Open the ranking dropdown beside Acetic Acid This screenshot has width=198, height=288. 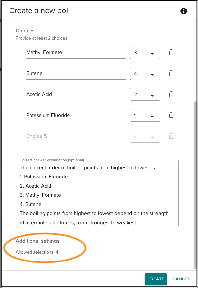click(x=145, y=94)
